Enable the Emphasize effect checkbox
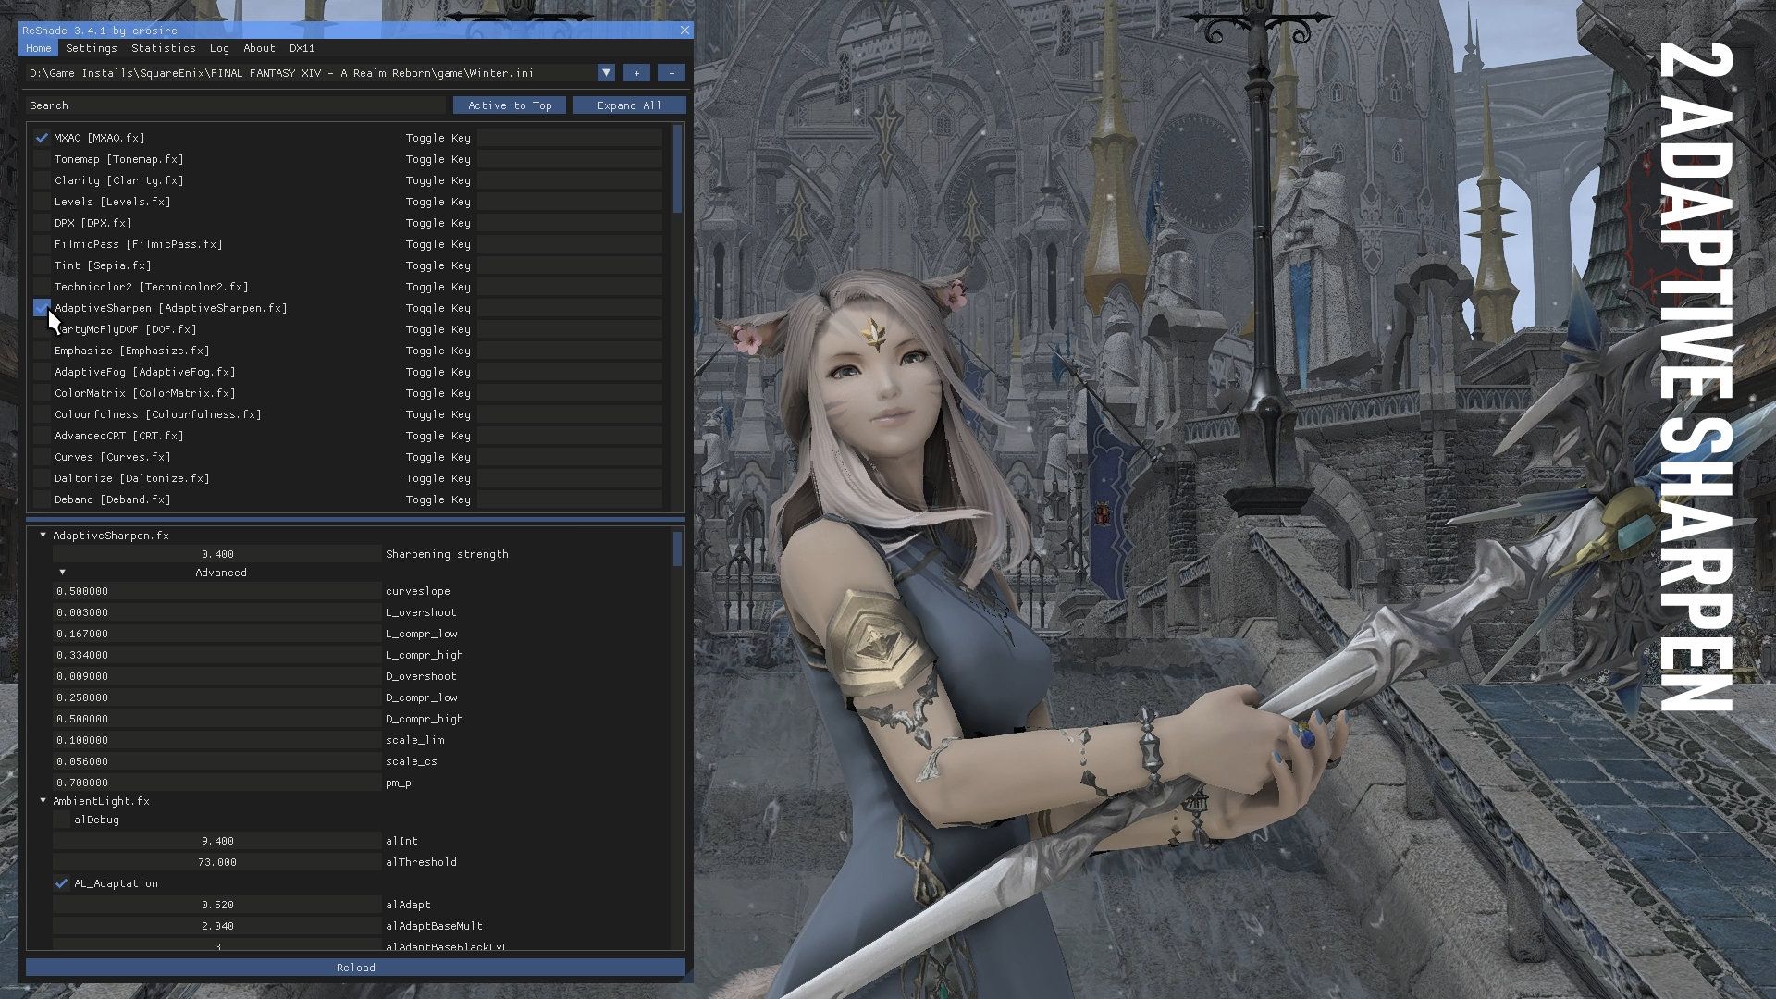 (x=42, y=351)
